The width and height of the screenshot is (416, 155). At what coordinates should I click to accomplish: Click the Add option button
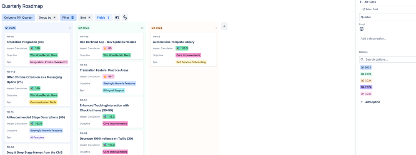(370, 102)
